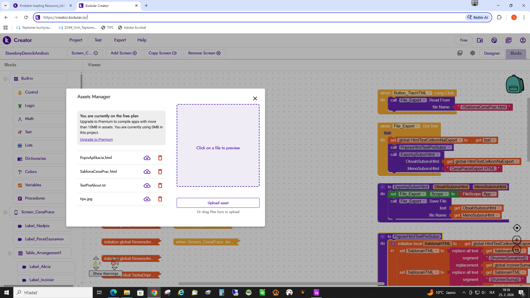
Task: Delete the tips.jpg asset
Action: point(160,199)
